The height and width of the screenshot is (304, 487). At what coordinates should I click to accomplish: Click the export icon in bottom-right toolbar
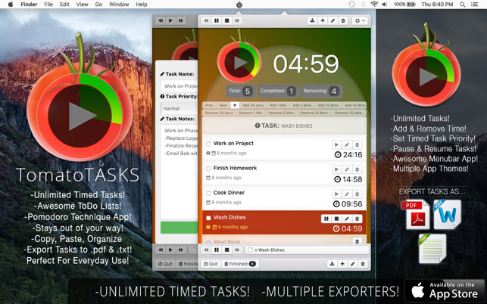click(332, 264)
